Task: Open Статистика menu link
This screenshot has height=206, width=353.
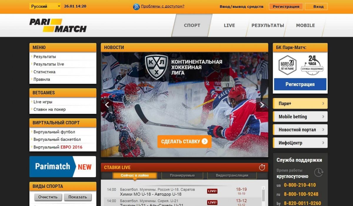Action: point(44,72)
